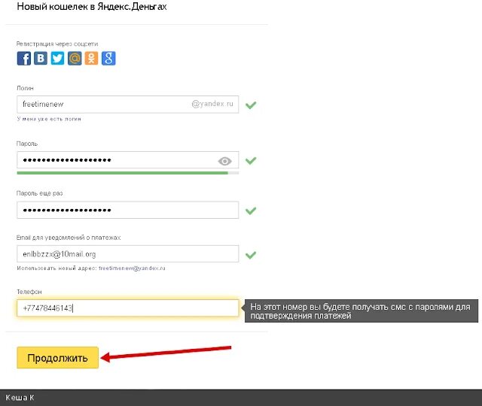Click the password strength bar
482x406 pixels.
(x=127, y=173)
